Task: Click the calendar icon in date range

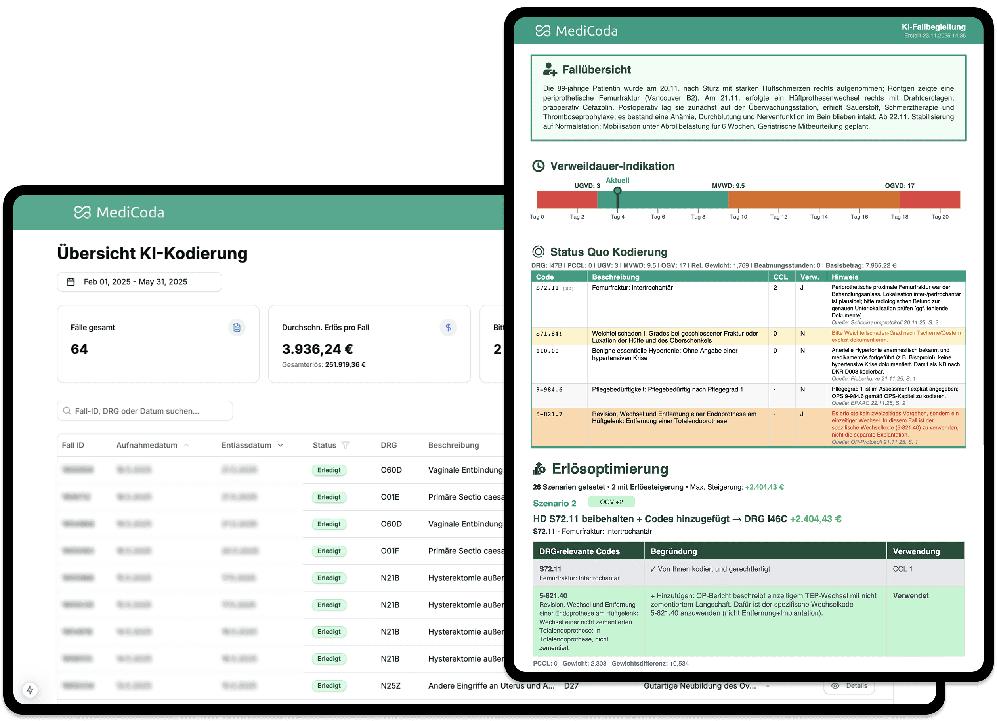Action: click(71, 282)
